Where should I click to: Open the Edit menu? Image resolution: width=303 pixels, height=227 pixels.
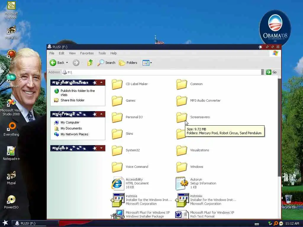[62, 53]
